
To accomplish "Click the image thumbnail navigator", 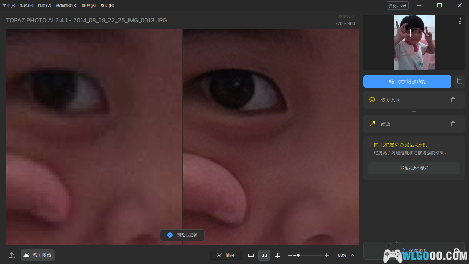I will click(x=414, y=43).
